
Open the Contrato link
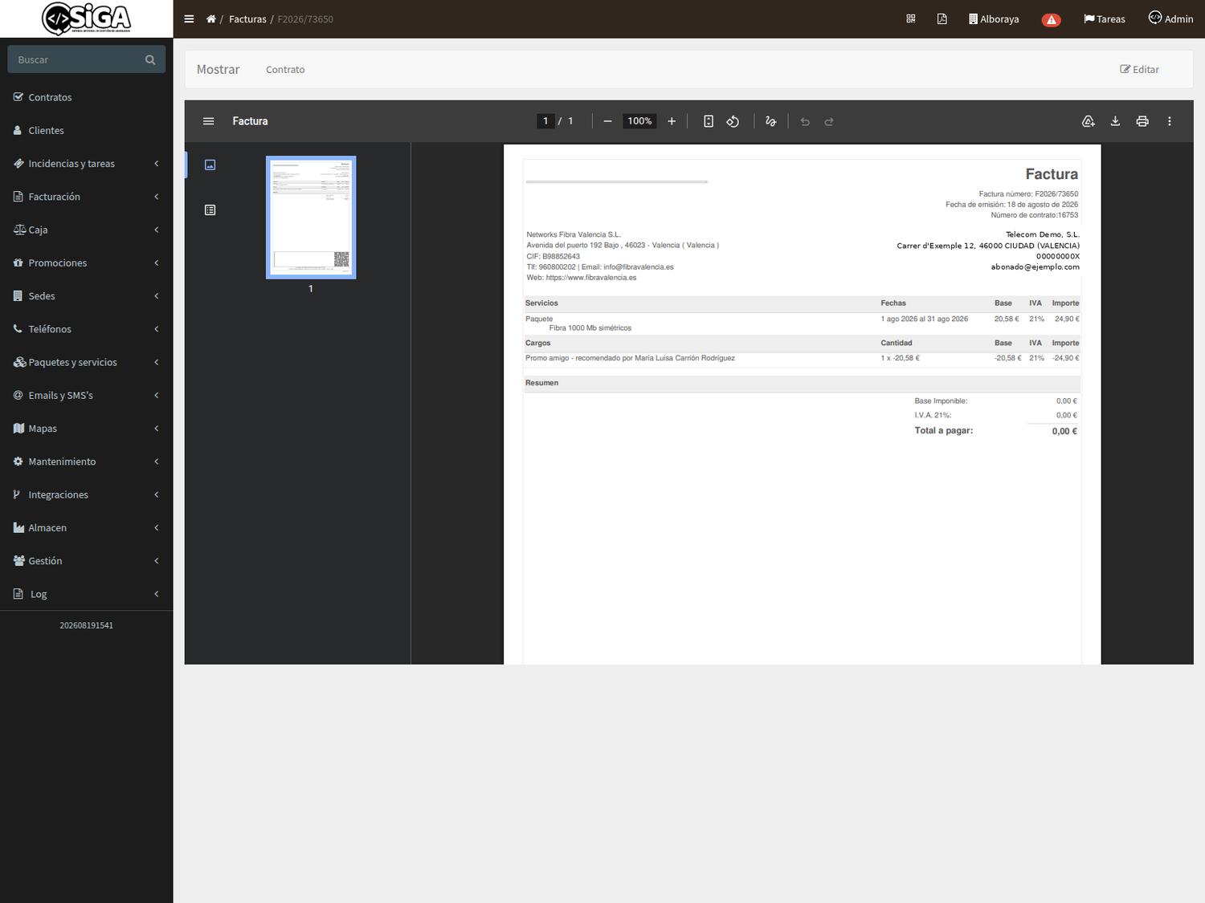tap(285, 70)
